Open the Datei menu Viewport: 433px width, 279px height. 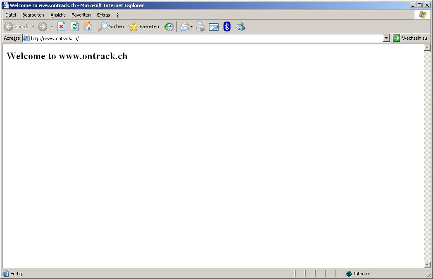pyautogui.click(x=11, y=15)
